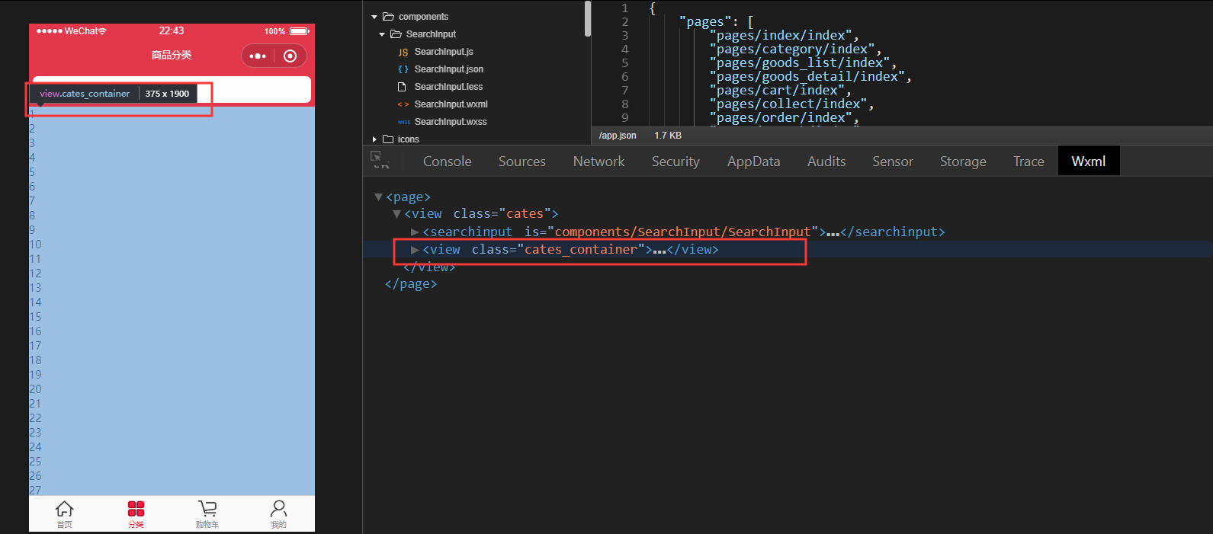The width and height of the screenshot is (1213, 534).
Task: Click the file tree vertical scrollbar
Action: click(x=588, y=18)
